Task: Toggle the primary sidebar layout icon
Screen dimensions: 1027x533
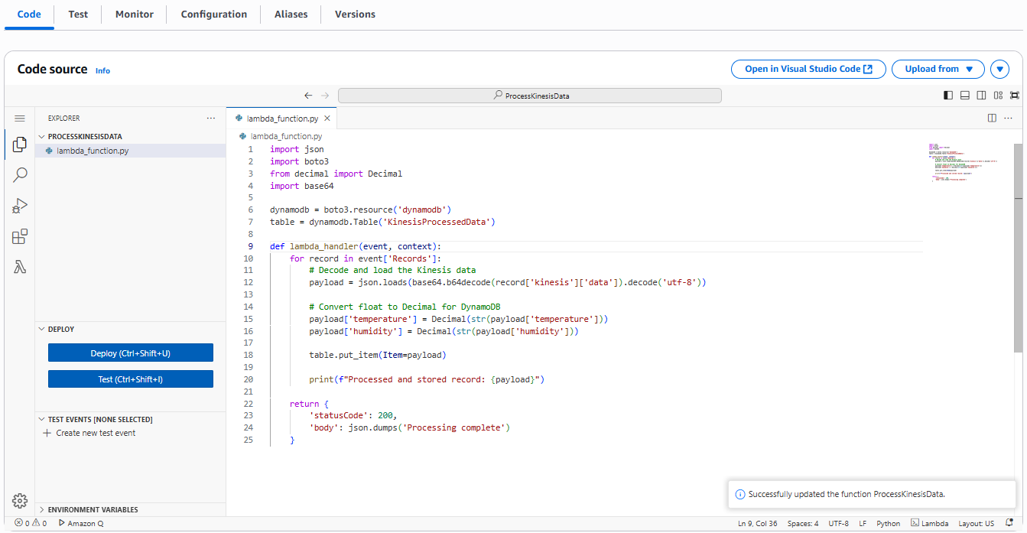Action: pyautogui.click(x=948, y=96)
